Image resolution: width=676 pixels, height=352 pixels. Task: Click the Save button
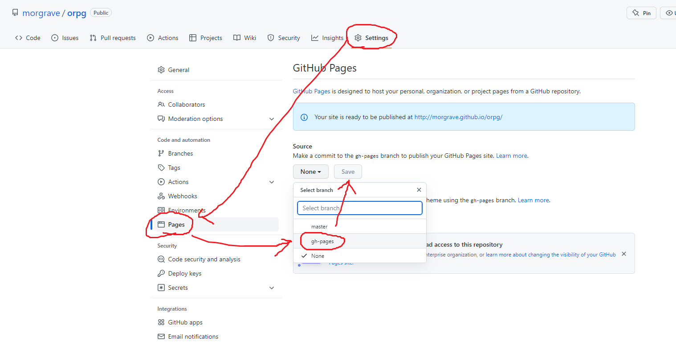click(348, 172)
